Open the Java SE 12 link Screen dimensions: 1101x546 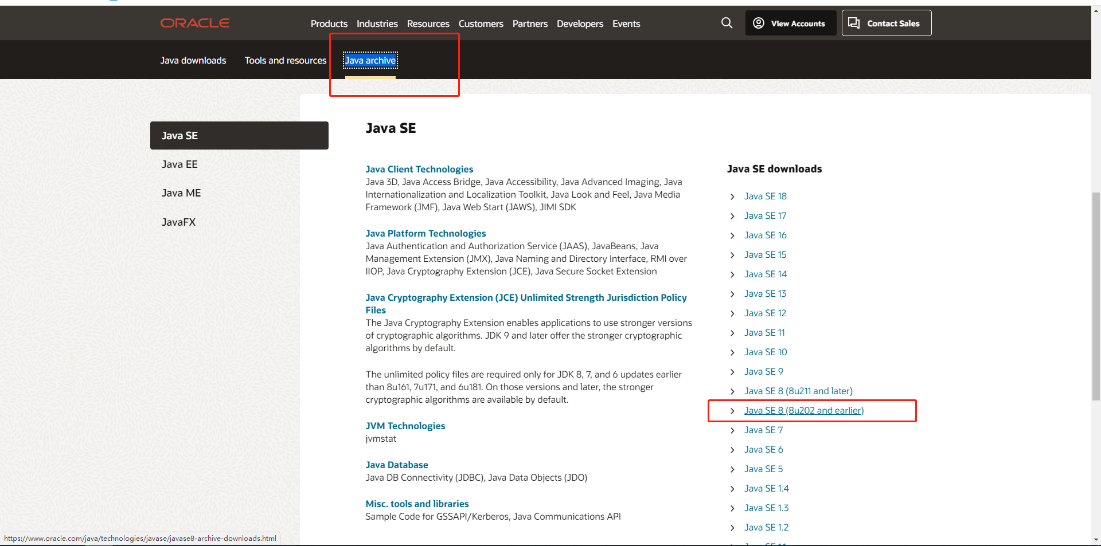[766, 313]
